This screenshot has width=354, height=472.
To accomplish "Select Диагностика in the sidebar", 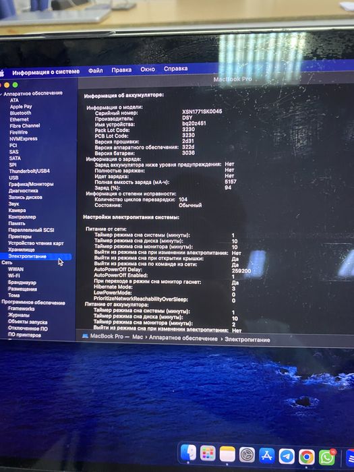I will [x=24, y=191].
